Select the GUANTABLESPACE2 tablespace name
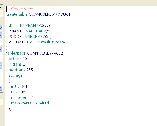This screenshot has height=126, width=157. 45,53
